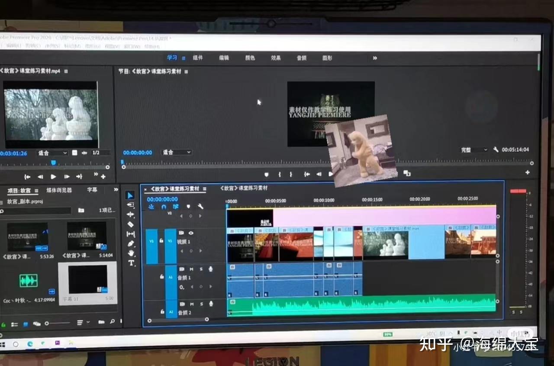Solo audio track A2 with S button
This screenshot has width=554, height=366.
point(201,304)
